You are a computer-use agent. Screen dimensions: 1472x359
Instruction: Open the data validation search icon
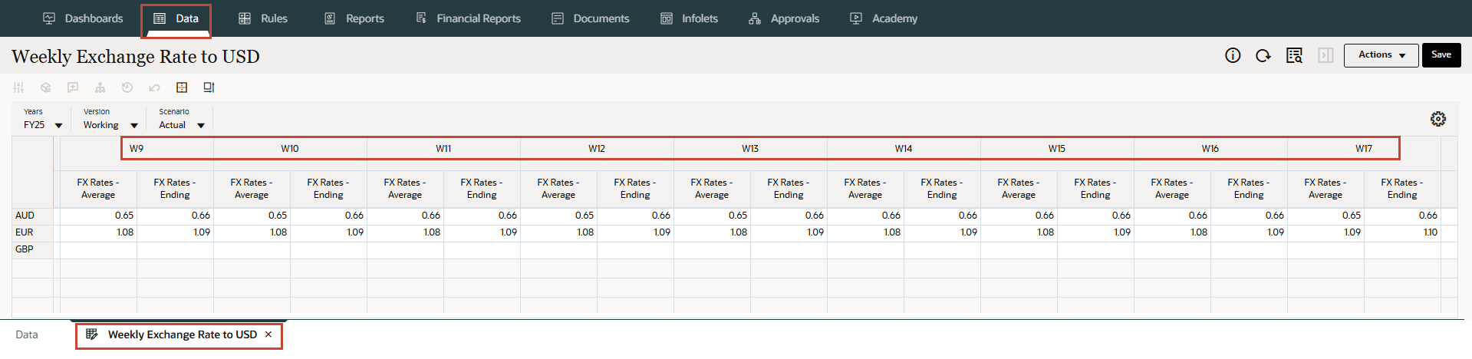pyautogui.click(x=1294, y=55)
